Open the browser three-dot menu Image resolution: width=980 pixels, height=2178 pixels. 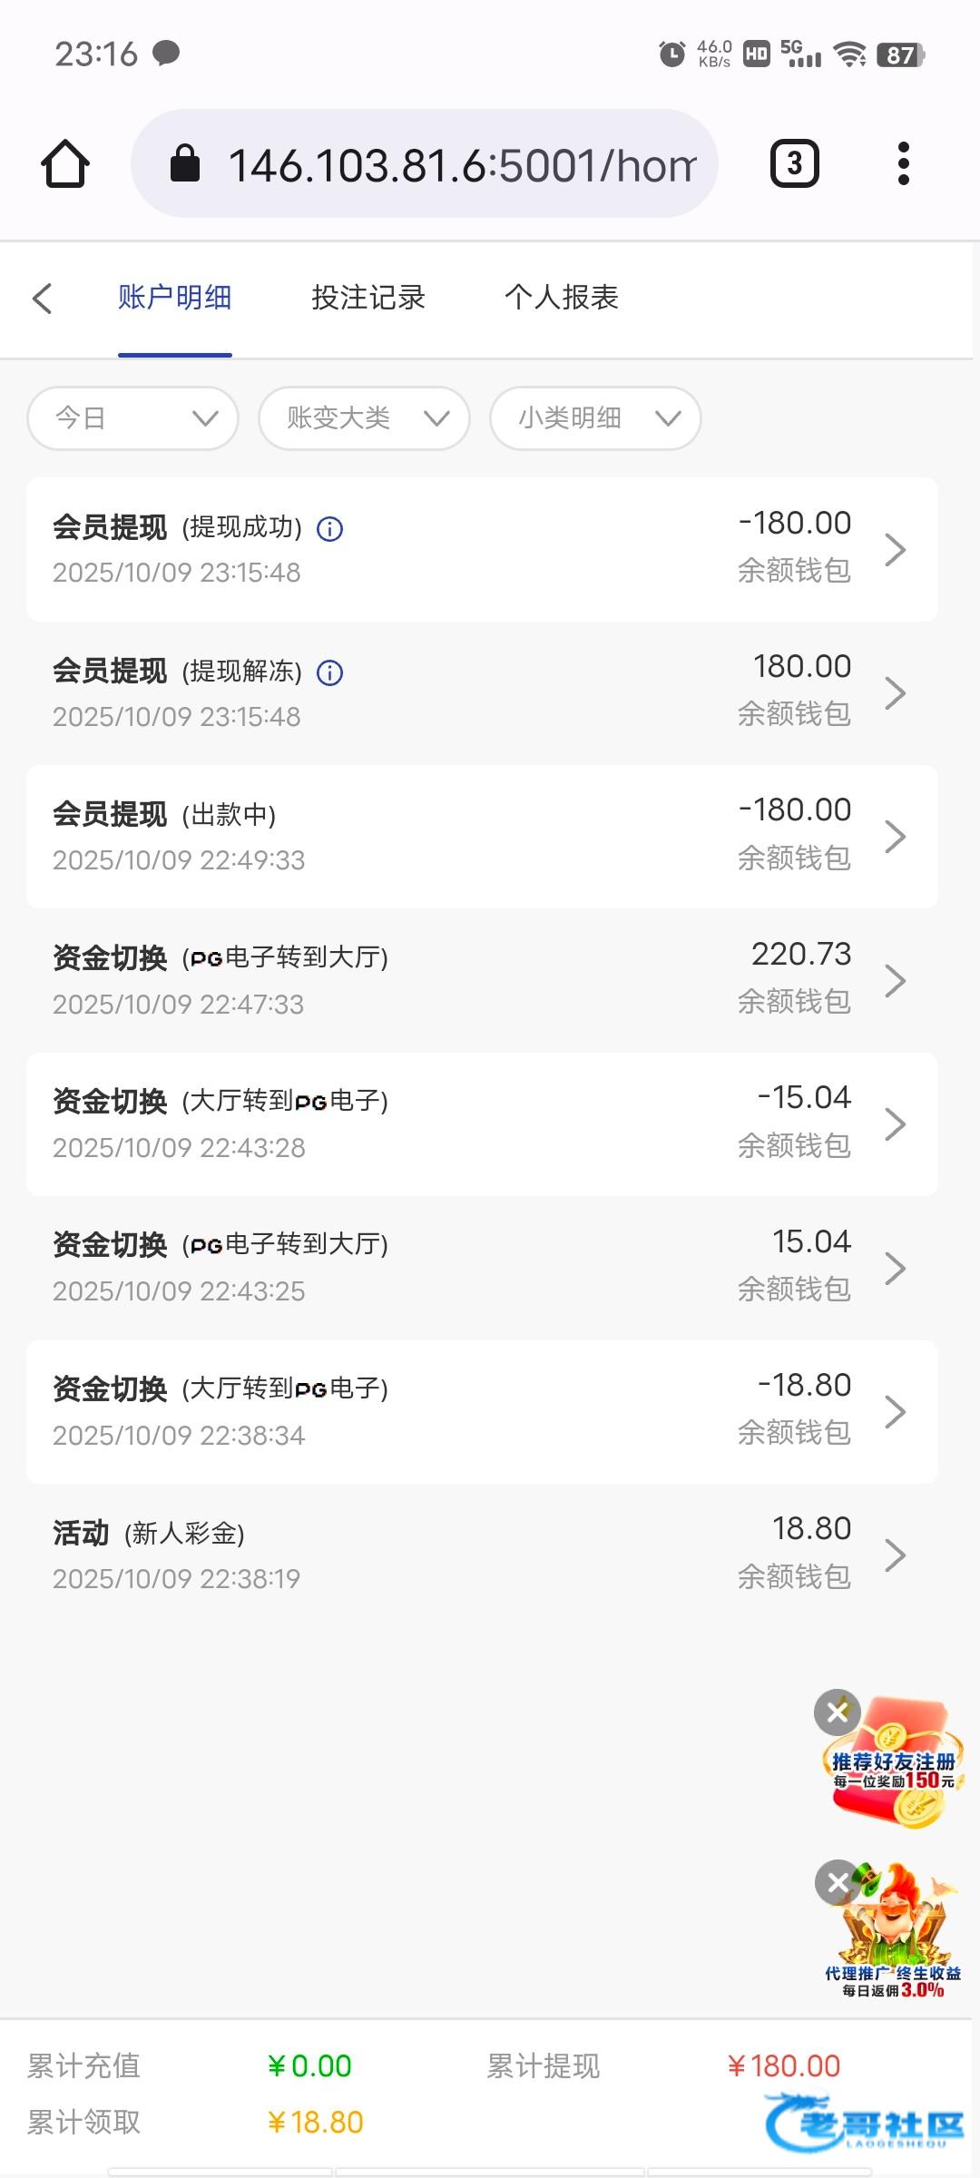coord(903,164)
